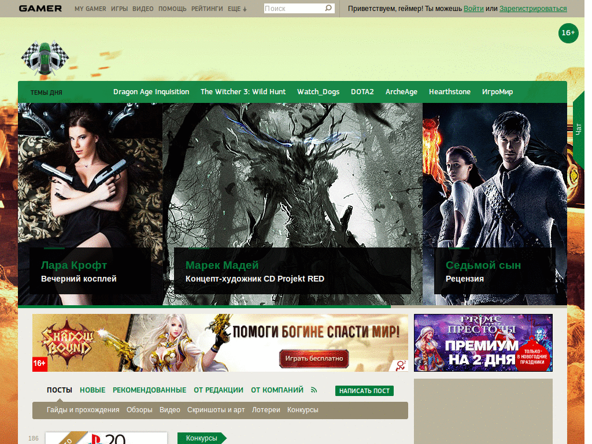Open the Prime Престолы premium banner
This screenshot has height=444, width=592.
pyautogui.click(x=483, y=343)
